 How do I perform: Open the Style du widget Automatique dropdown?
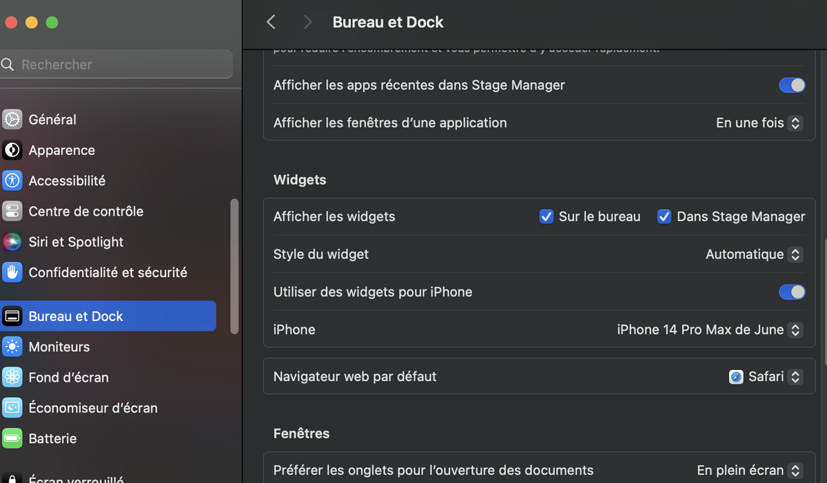coord(755,254)
